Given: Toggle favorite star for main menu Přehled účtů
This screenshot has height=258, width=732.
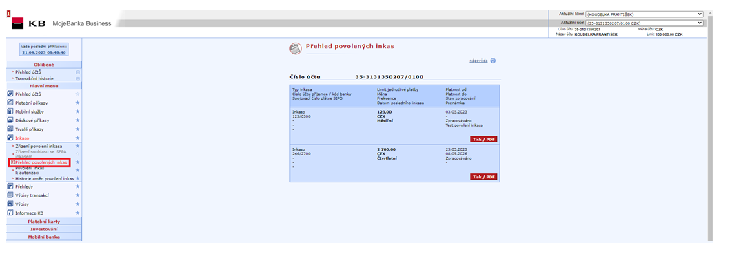Looking at the screenshot, I should coord(77,94).
